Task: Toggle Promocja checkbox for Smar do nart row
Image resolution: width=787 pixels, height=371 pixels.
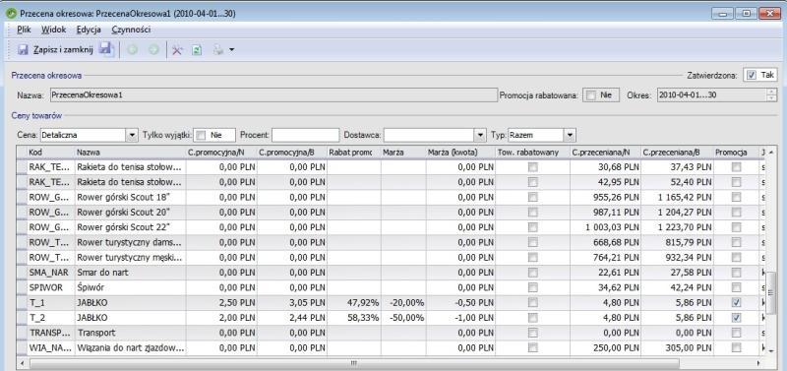Action: point(736,273)
